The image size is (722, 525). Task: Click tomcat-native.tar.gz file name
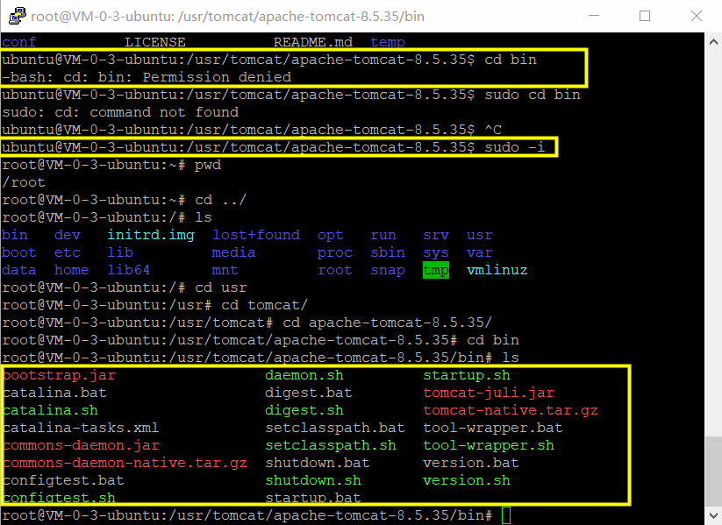511,410
